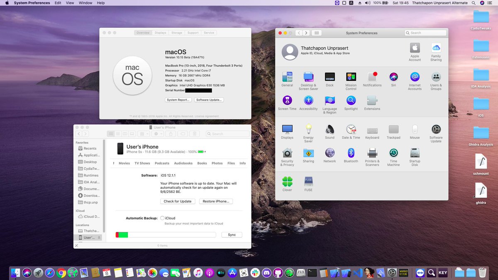Switch to list view in Finder
The image size is (498, 280).
tap(118, 134)
